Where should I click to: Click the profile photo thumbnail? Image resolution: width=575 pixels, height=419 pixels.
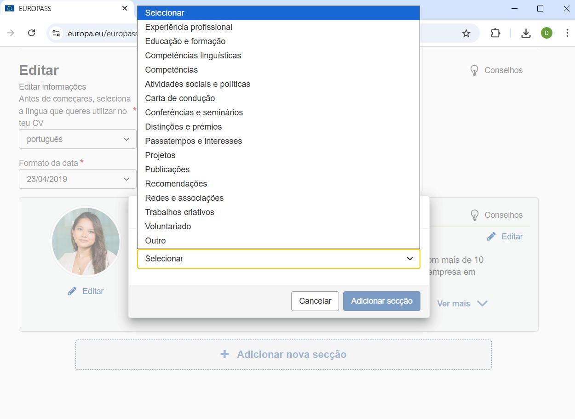(x=85, y=241)
